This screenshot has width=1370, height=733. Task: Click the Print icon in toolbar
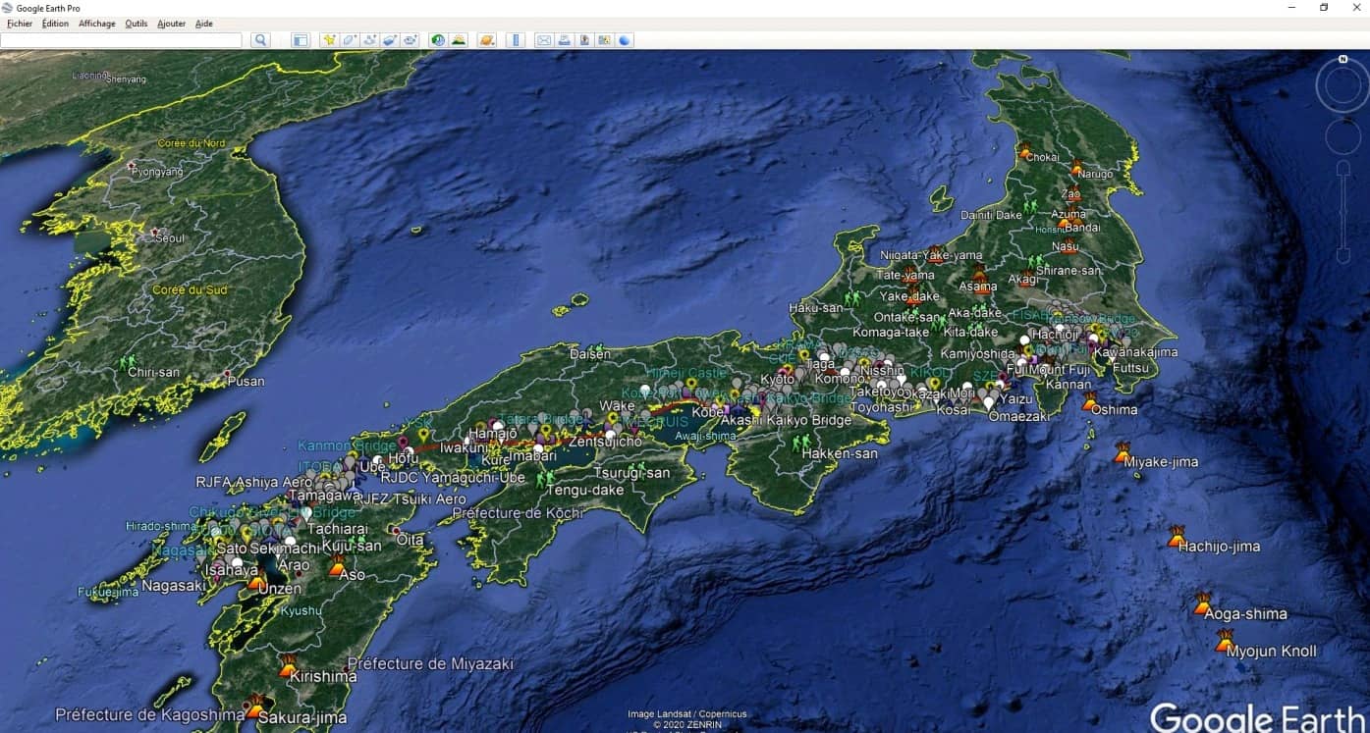(x=564, y=40)
